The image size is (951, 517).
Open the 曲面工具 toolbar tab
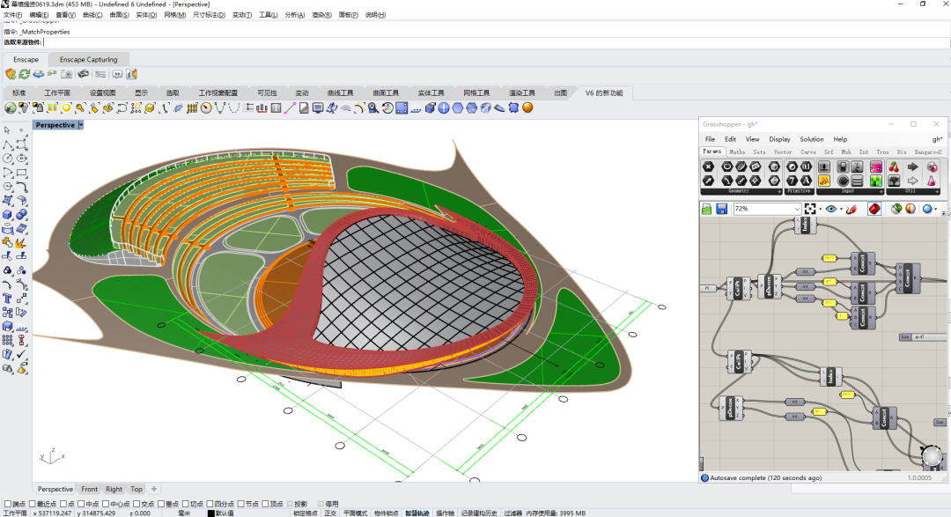(x=386, y=92)
